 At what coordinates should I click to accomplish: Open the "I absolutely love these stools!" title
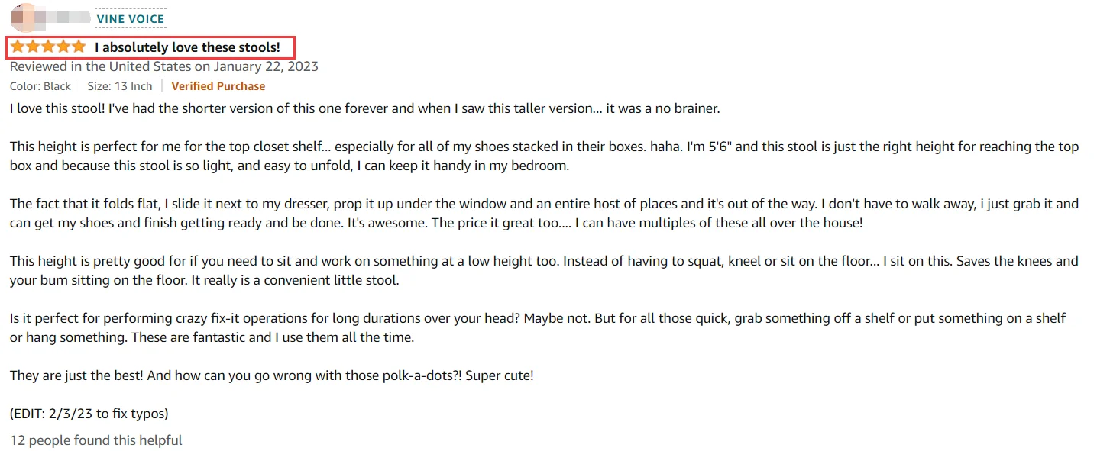[x=187, y=47]
